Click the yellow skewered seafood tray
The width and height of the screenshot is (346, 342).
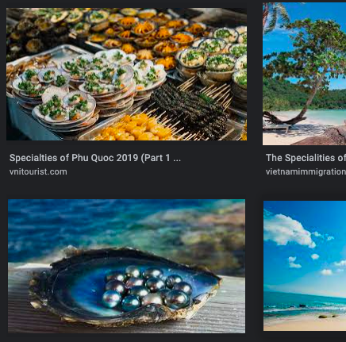pyautogui.click(x=135, y=129)
